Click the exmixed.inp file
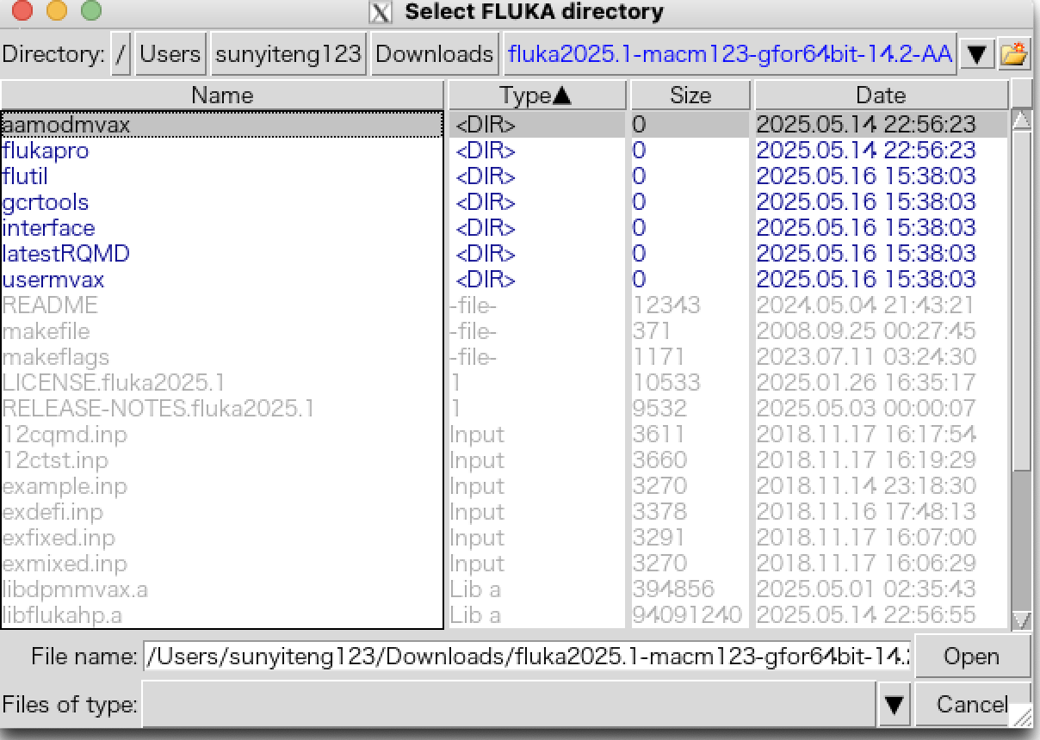The height and width of the screenshot is (740, 1040). point(65,564)
